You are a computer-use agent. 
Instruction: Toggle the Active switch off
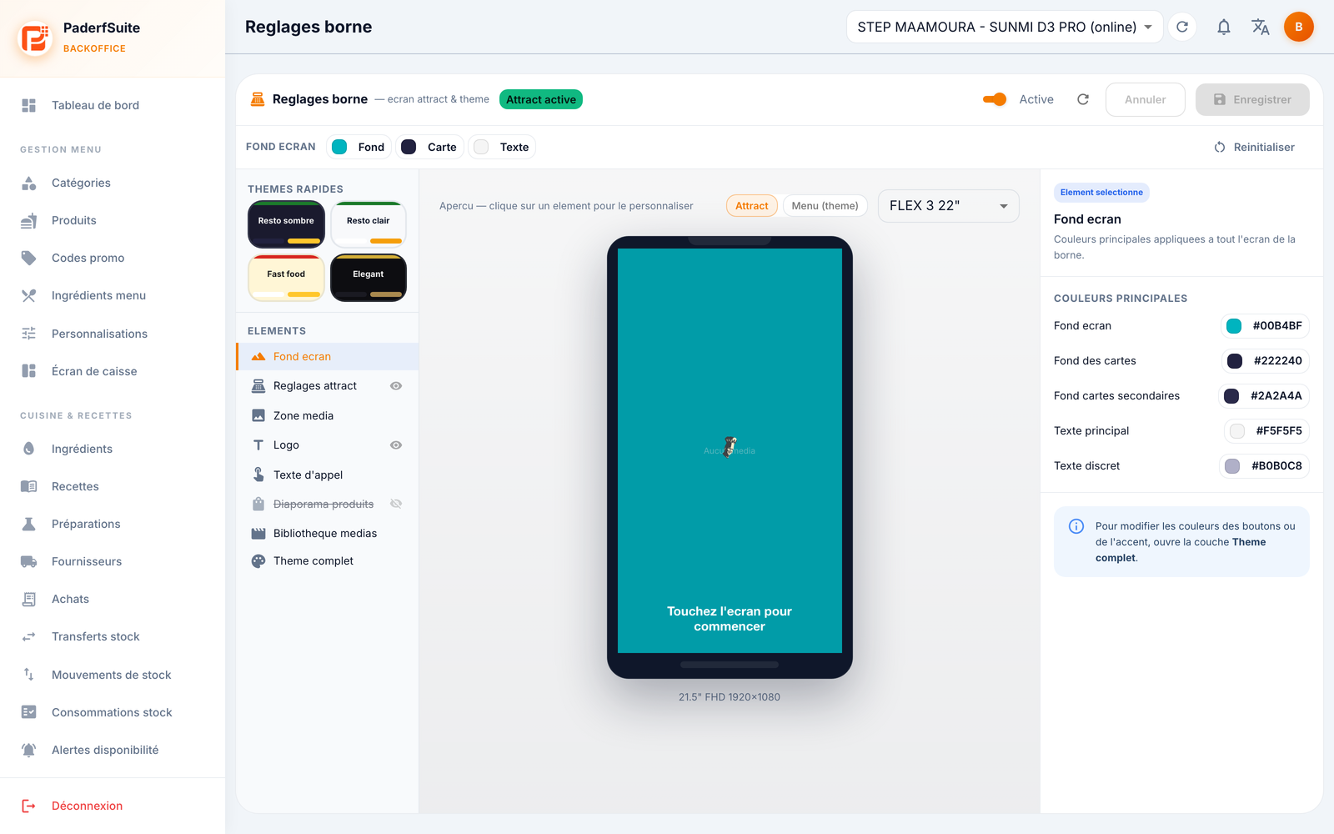[995, 99]
